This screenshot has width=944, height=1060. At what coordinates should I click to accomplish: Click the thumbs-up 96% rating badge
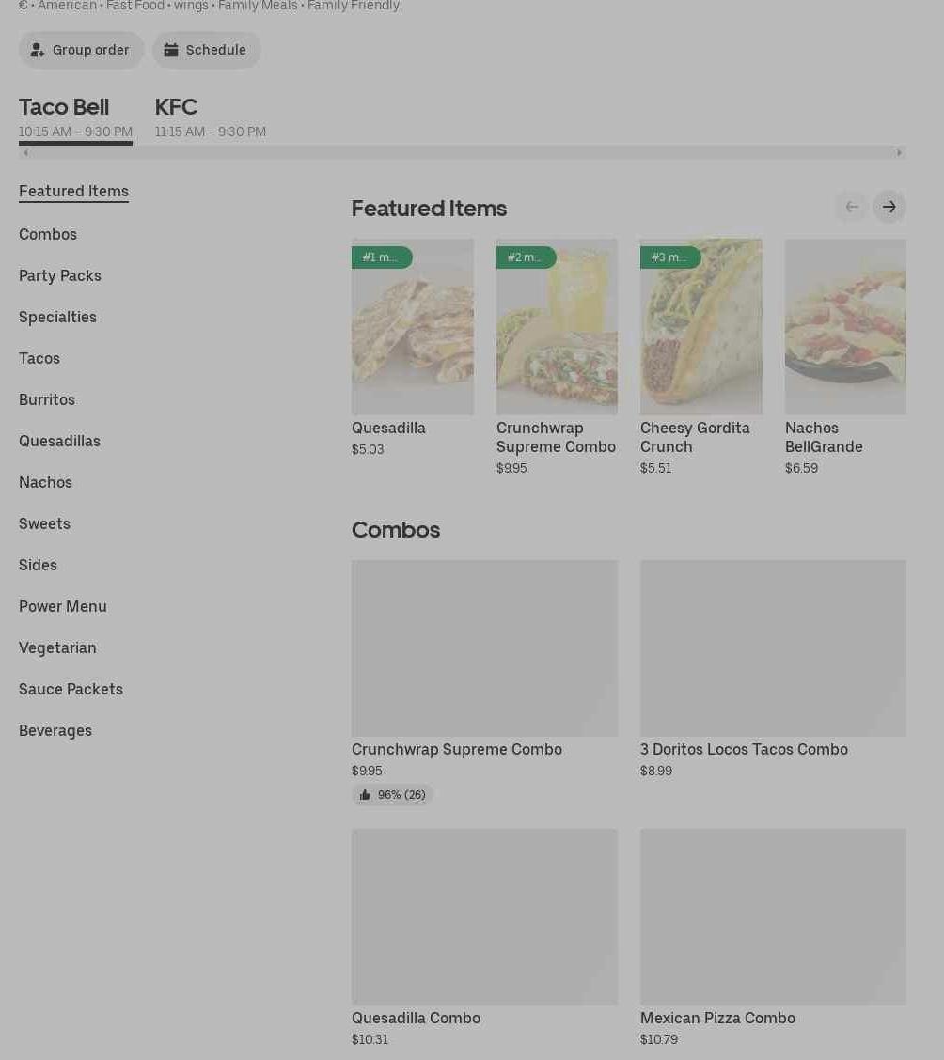coord(392,795)
